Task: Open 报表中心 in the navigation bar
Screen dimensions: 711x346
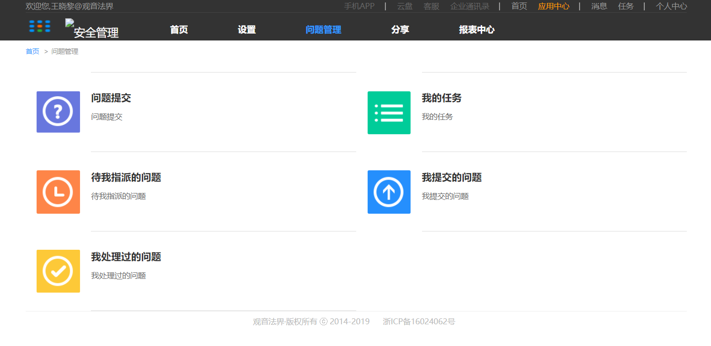Action: (477, 30)
